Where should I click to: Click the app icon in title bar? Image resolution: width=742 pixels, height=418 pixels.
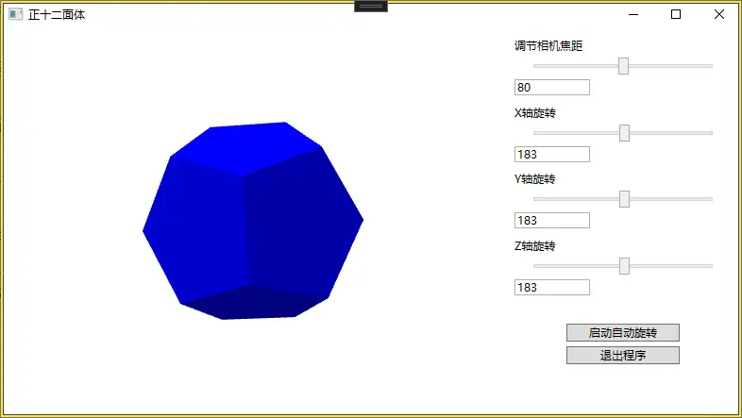[16, 14]
